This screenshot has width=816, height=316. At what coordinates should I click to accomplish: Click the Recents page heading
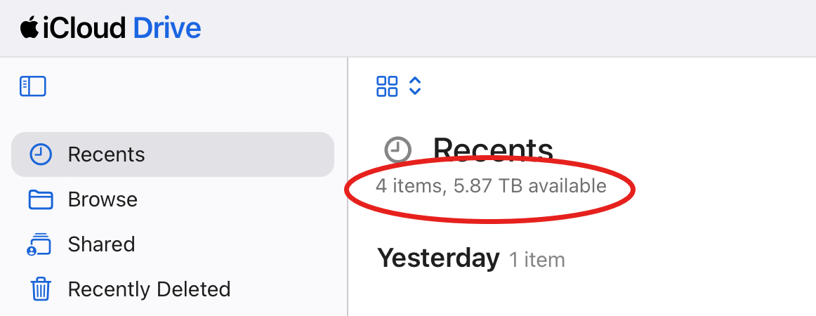tap(493, 150)
